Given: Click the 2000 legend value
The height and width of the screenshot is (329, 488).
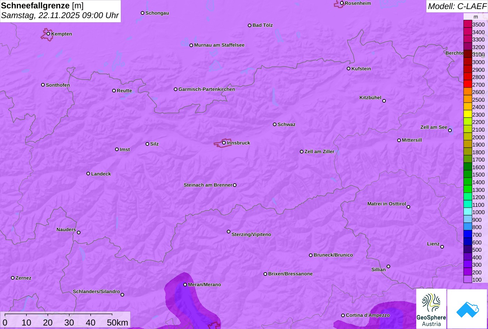Looking at the screenshot, I should (478, 137).
